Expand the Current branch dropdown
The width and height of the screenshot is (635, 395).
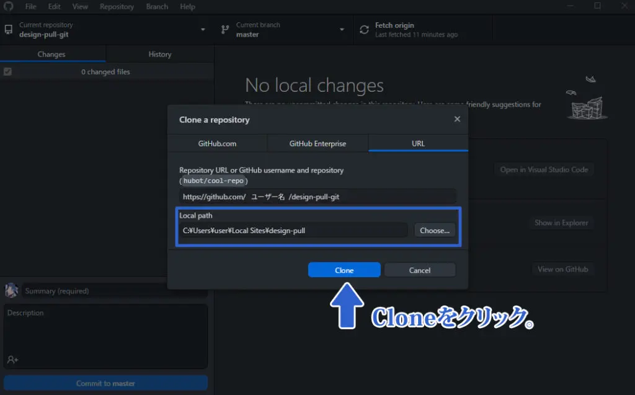pyautogui.click(x=342, y=30)
